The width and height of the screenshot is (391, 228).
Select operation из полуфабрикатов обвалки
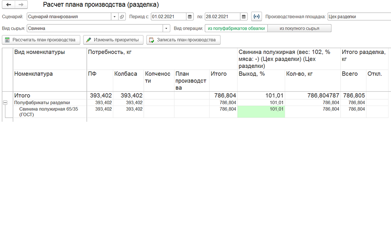[236, 28]
